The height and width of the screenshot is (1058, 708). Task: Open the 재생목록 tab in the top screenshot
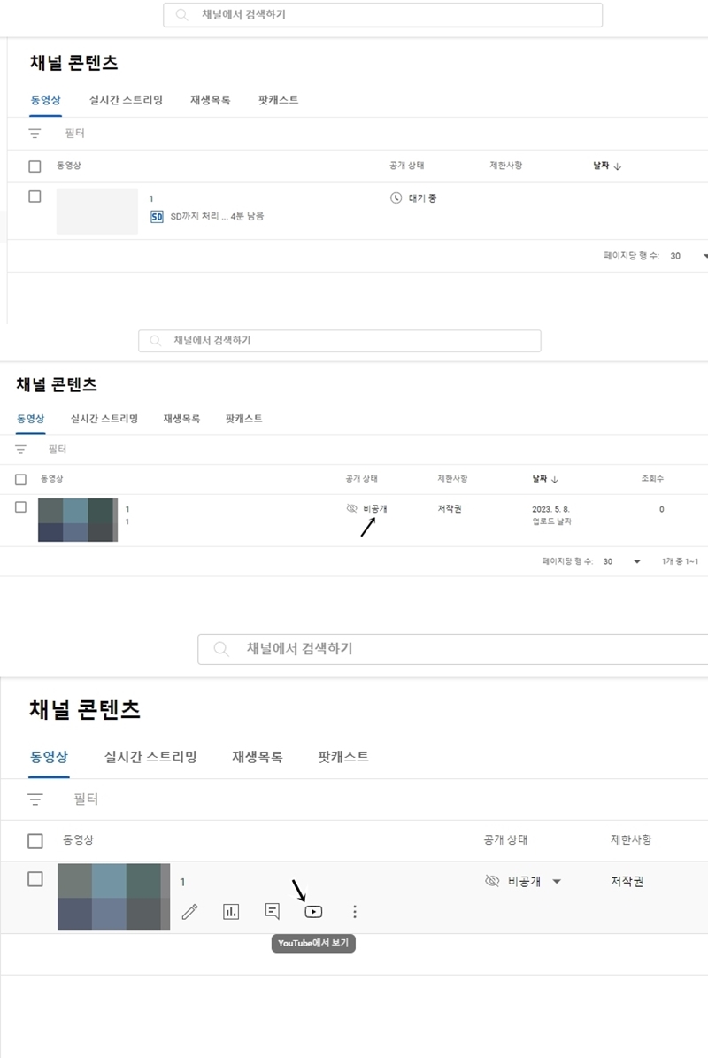(x=211, y=100)
